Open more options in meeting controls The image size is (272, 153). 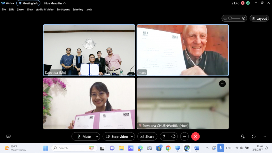pos(185,136)
